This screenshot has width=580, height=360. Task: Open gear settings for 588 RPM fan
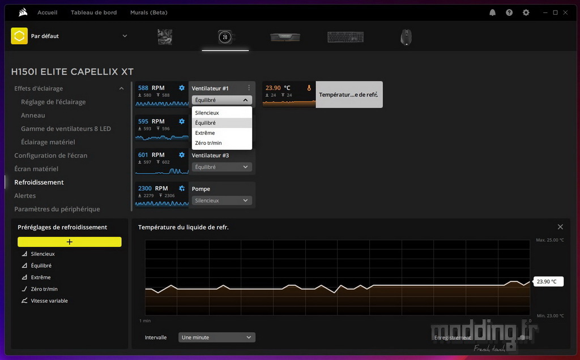182,88
